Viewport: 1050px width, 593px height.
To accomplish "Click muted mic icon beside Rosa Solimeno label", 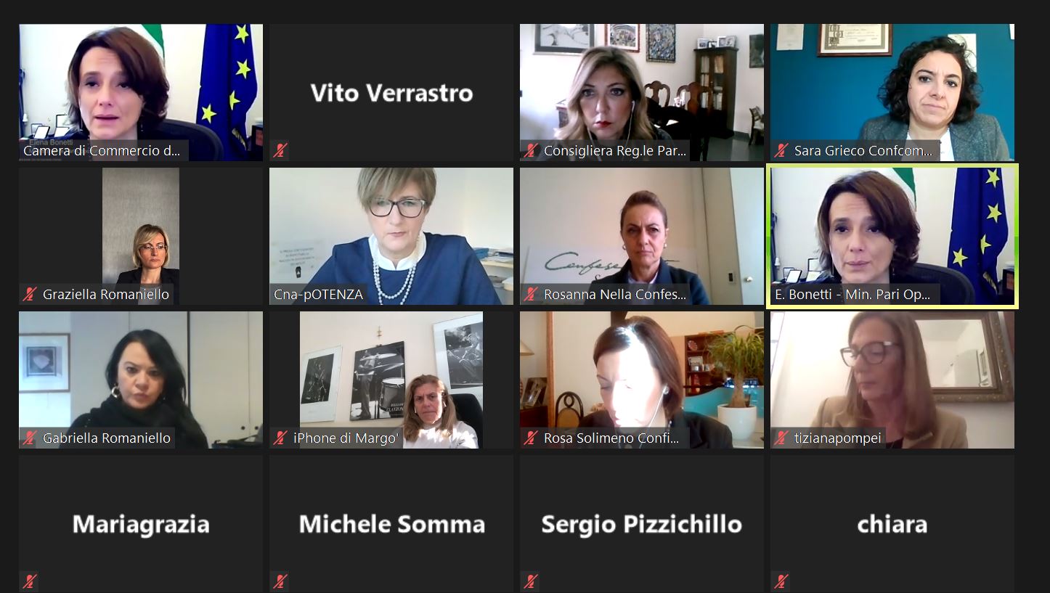I will [531, 438].
